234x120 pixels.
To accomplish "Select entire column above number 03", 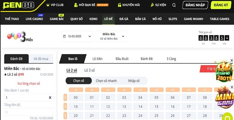I will (x=124, y=90).
